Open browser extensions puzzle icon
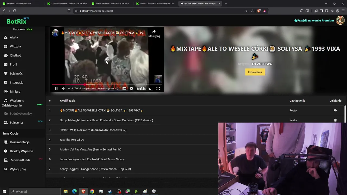The image size is (347, 195). [302, 11]
